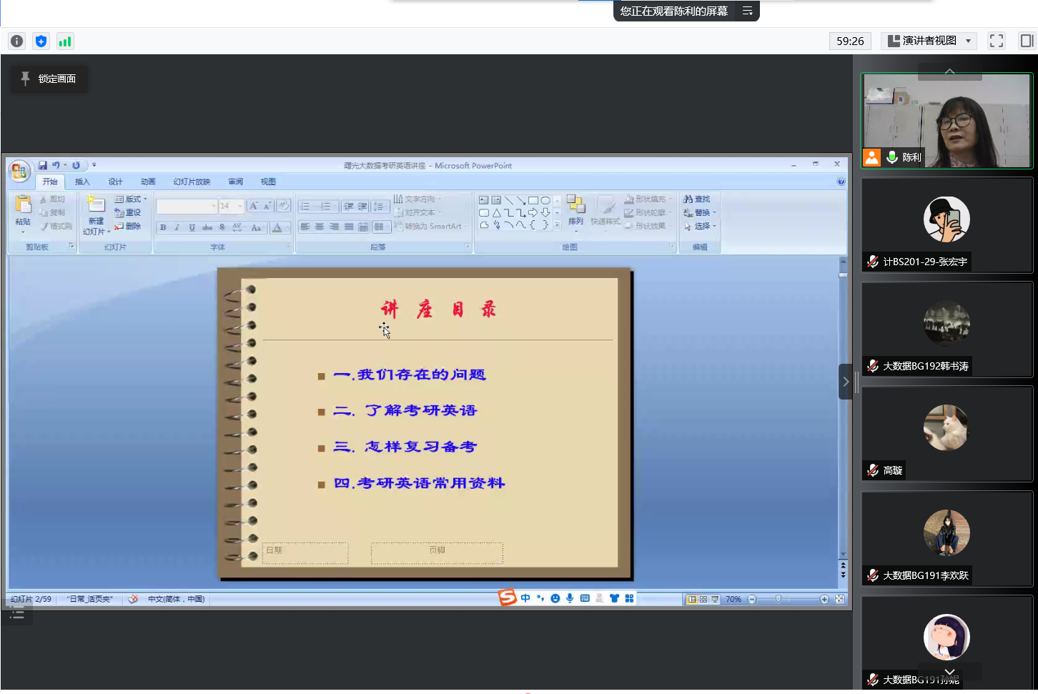Click the save icon in quick access toolbar
This screenshot has width=1038, height=694.
point(43,165)
